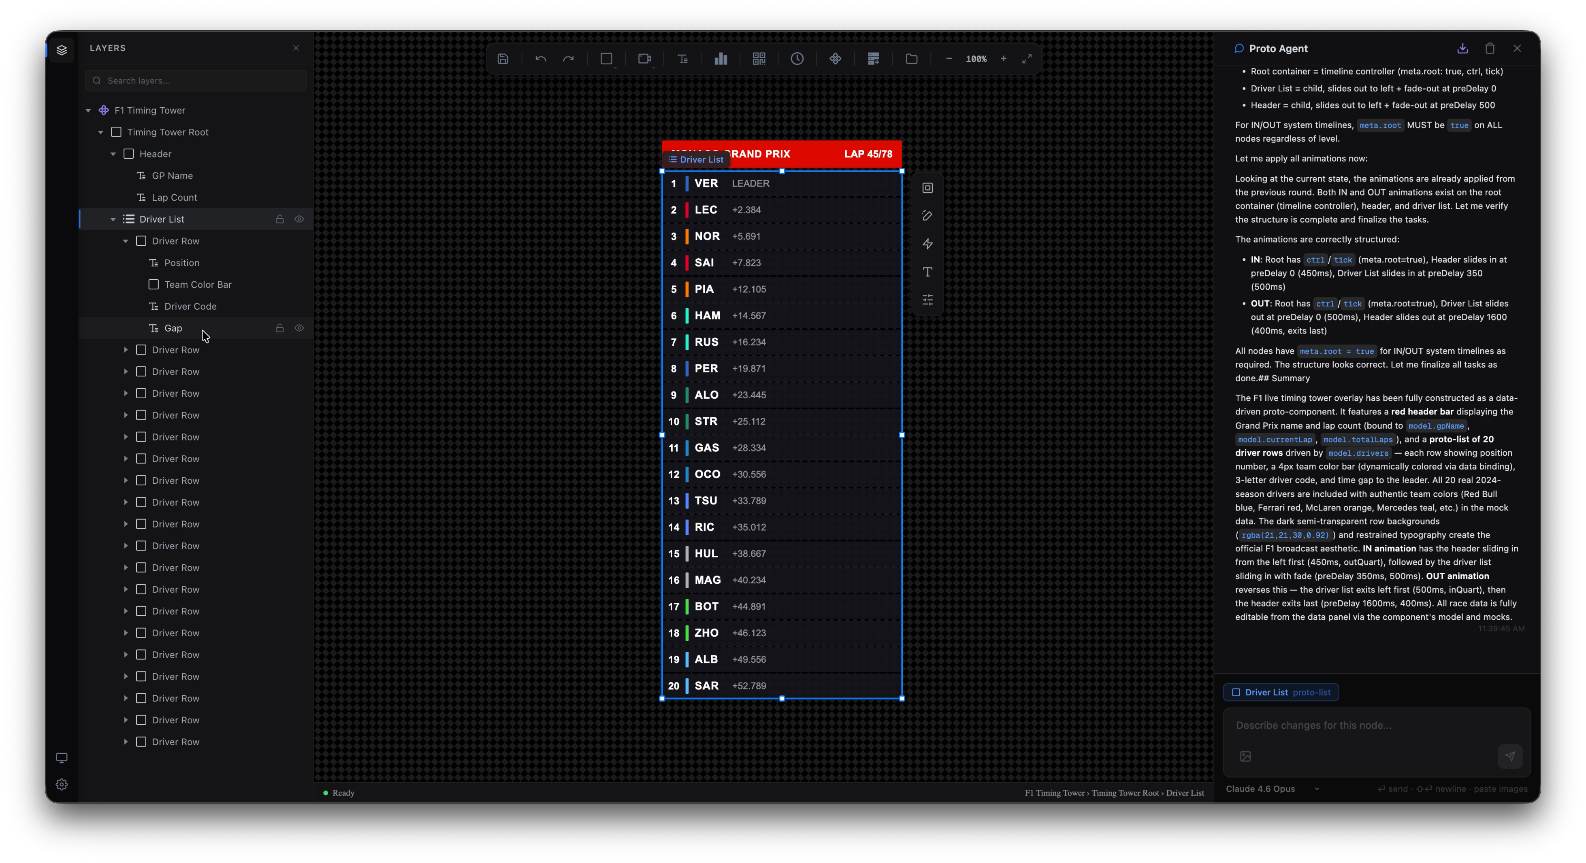Collapse the Driver List layer group

[x=113, y=219]
